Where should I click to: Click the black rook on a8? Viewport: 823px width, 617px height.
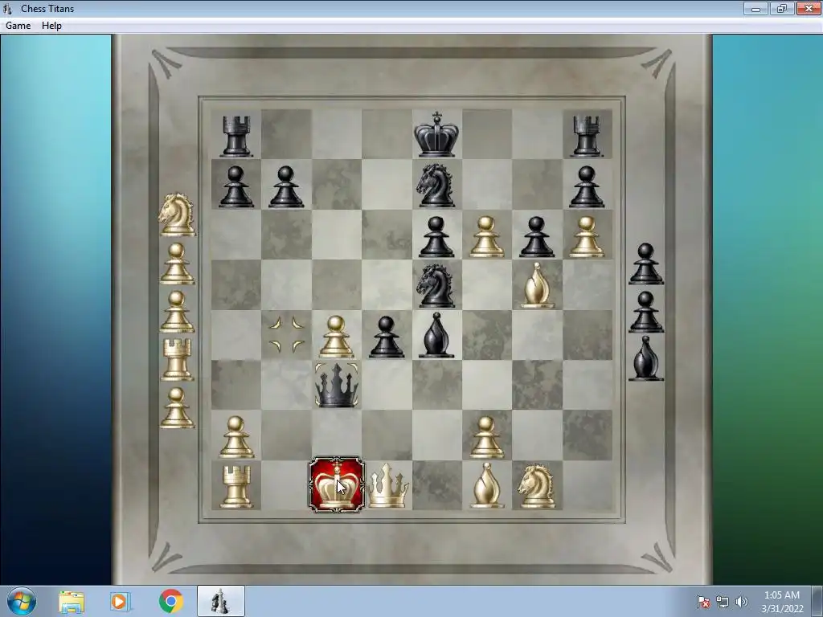[x=236, y=137]
